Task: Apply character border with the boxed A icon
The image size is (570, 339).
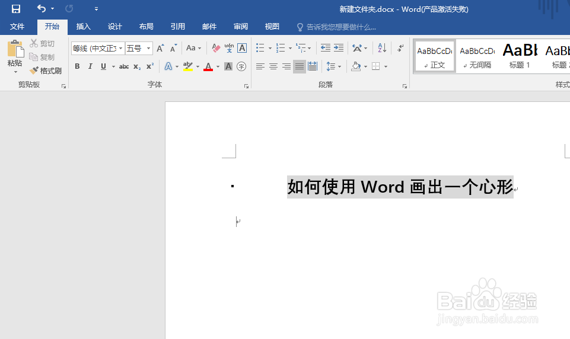Action: (x=242, y=48)
